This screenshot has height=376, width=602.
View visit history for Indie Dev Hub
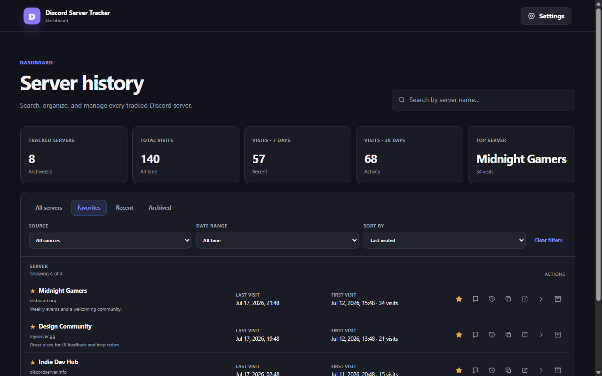click(x=492, y=370)
